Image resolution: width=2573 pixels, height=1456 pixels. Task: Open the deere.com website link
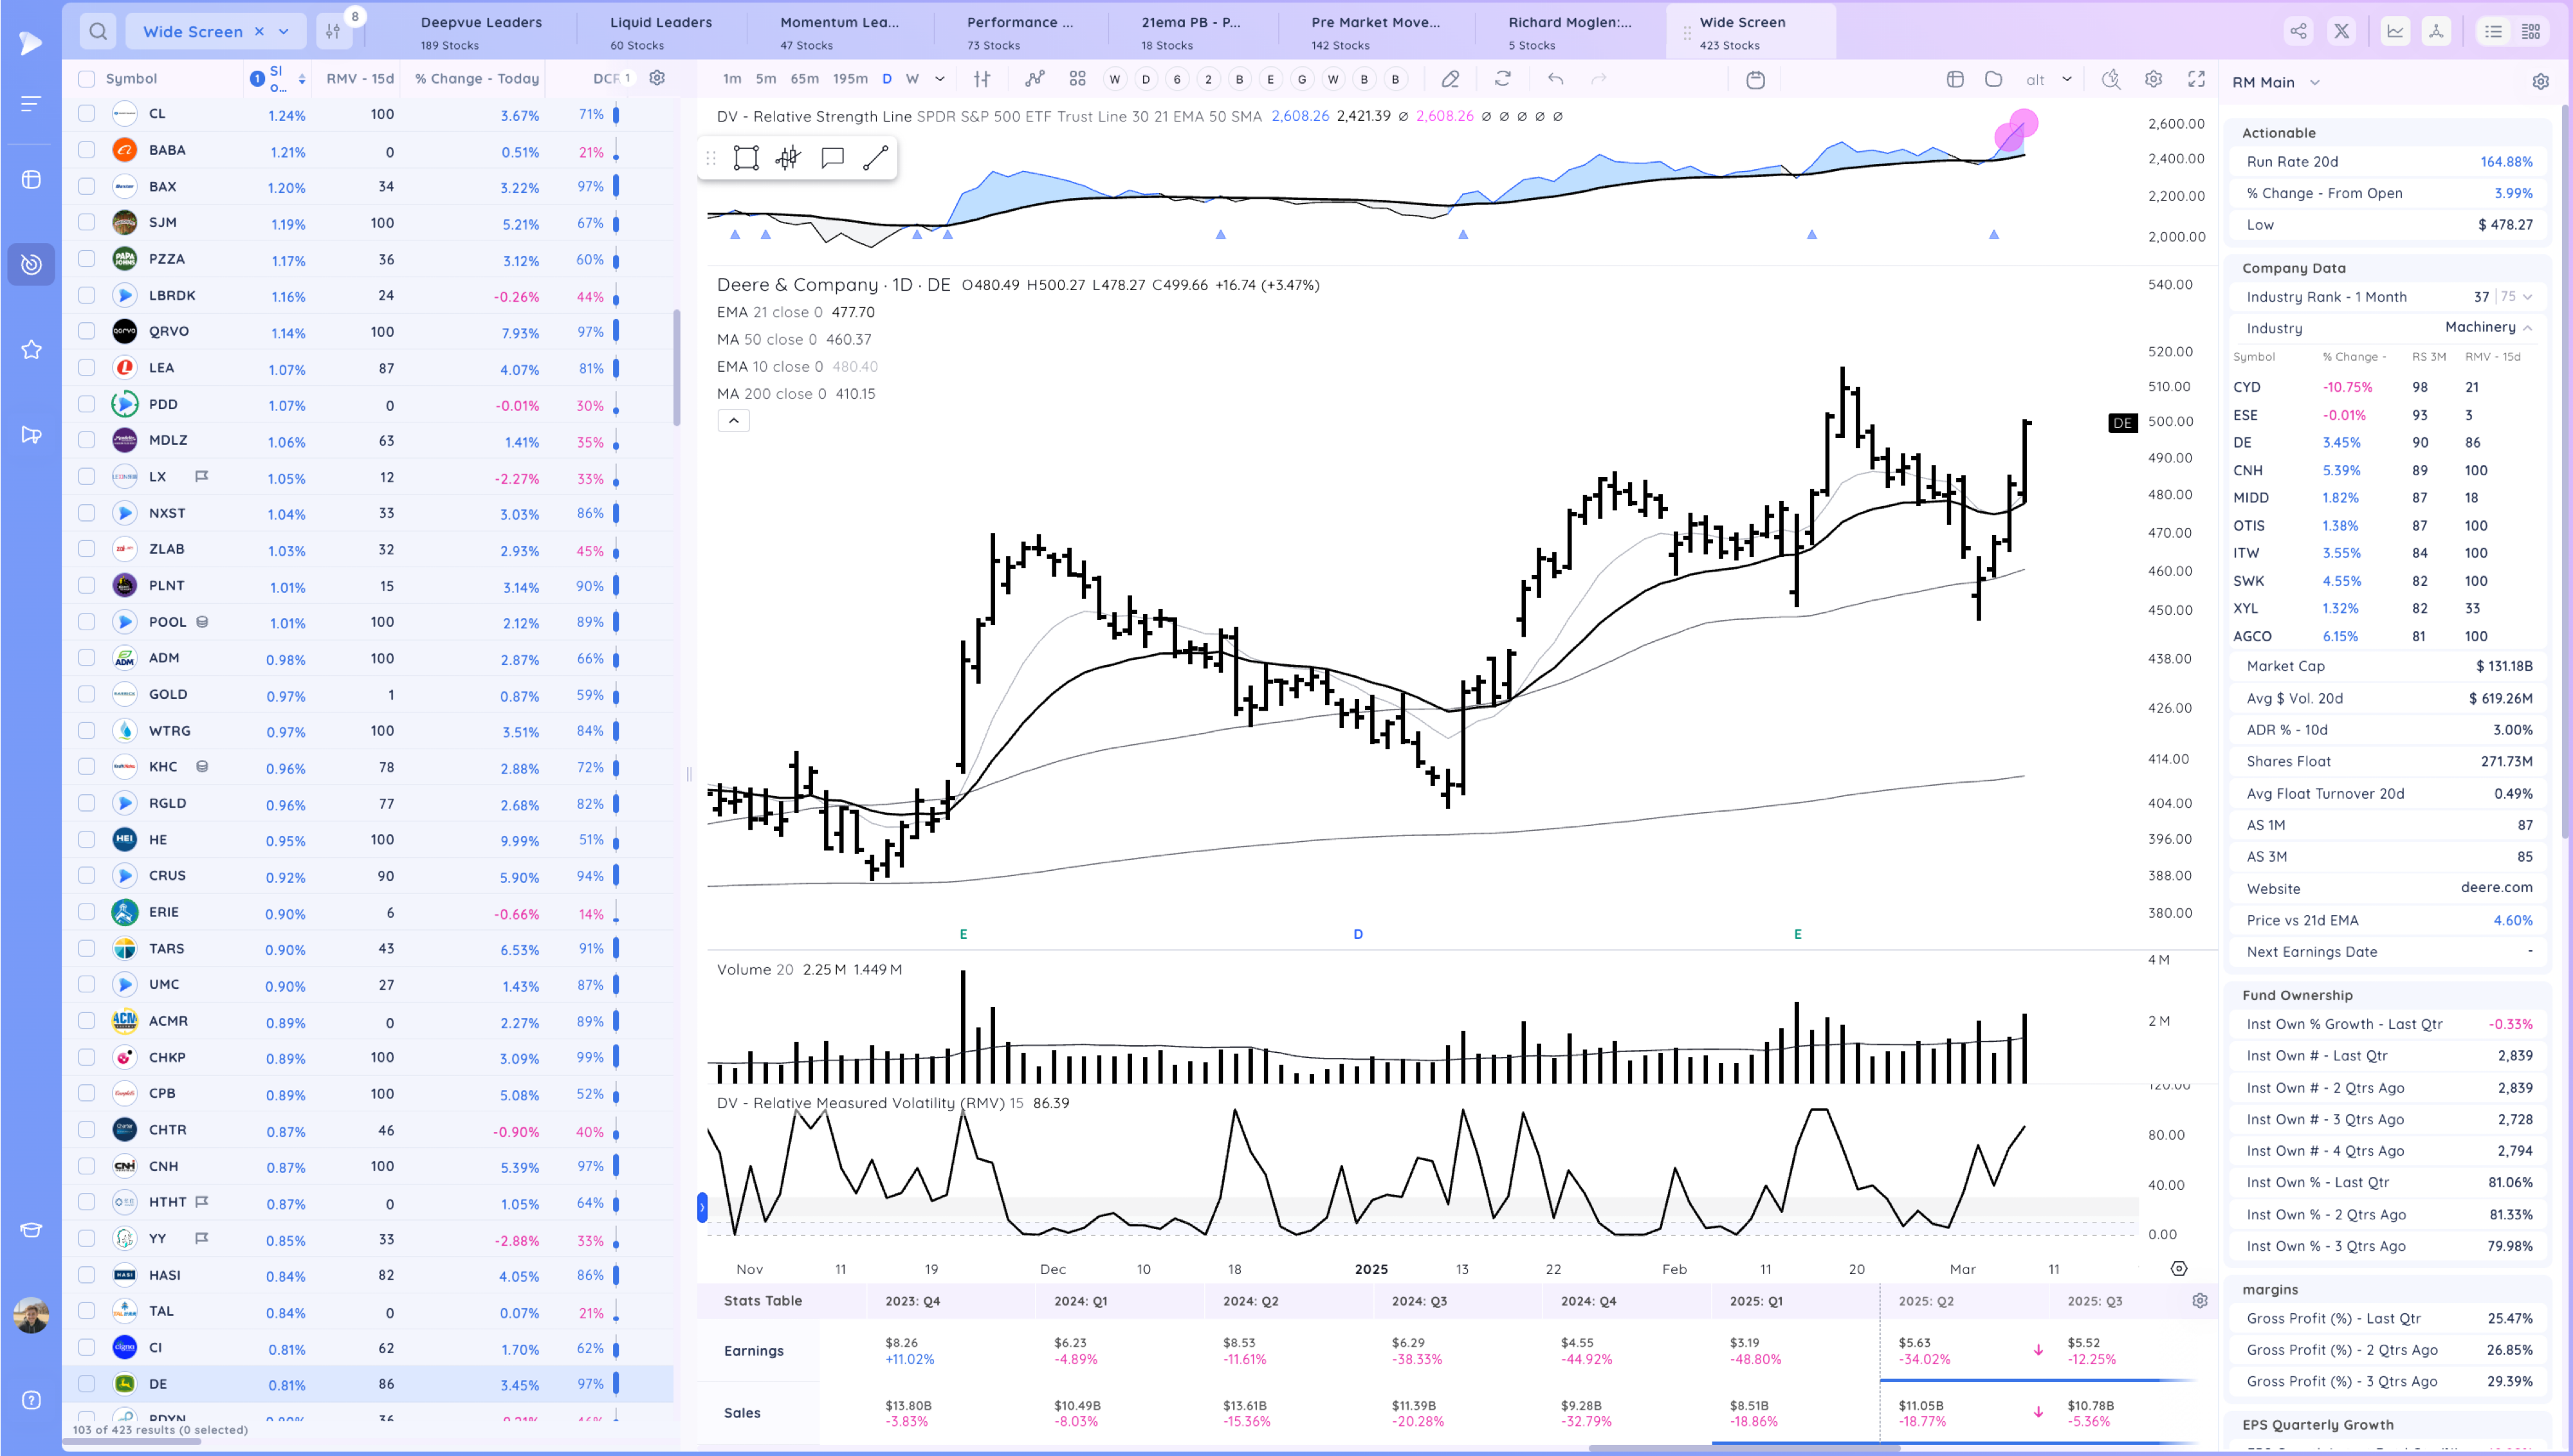click(x=2496, y=888)
